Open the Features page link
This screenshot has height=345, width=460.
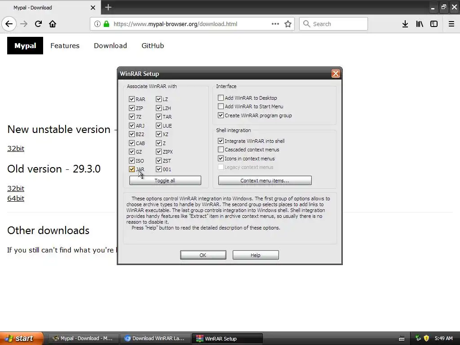click(65, 45)
